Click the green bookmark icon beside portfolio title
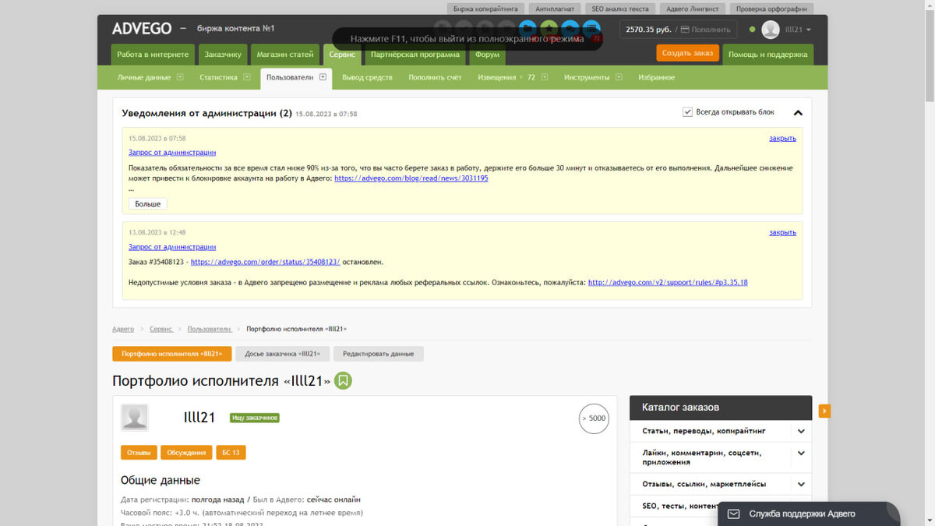 (x=344, y=381)
